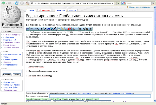Open the Рубрикация link
Image resolution: width=156 pixels, height=105 pixels.
pyautogui.click(x=9, y=37)
